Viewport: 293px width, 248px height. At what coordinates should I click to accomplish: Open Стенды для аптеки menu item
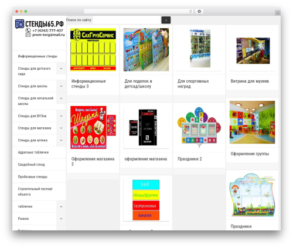point(33,140)
